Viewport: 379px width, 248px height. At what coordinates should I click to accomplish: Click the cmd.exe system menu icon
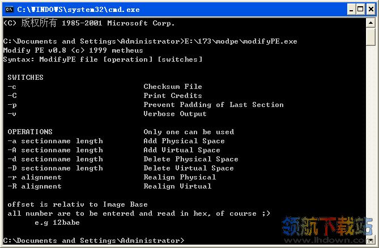9,10
